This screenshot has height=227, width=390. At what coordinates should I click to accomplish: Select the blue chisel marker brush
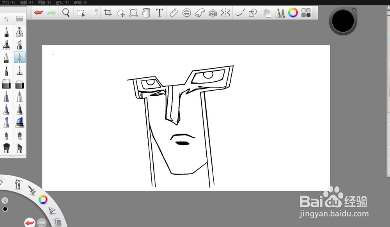point(7,123)
